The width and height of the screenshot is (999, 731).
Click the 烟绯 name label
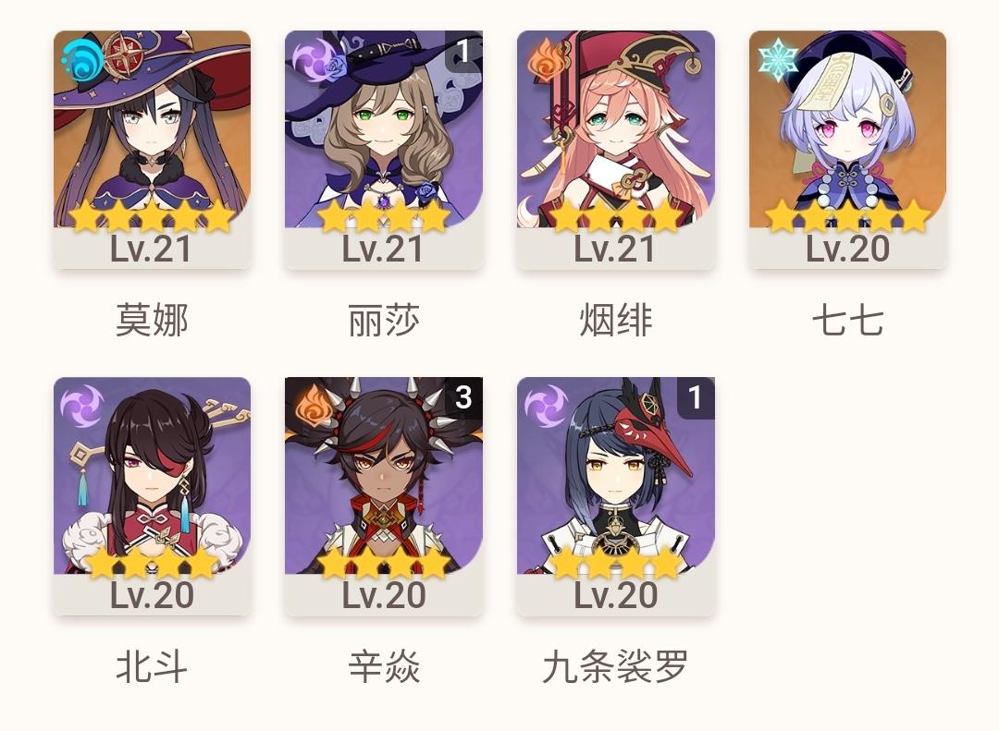[615, 321]
